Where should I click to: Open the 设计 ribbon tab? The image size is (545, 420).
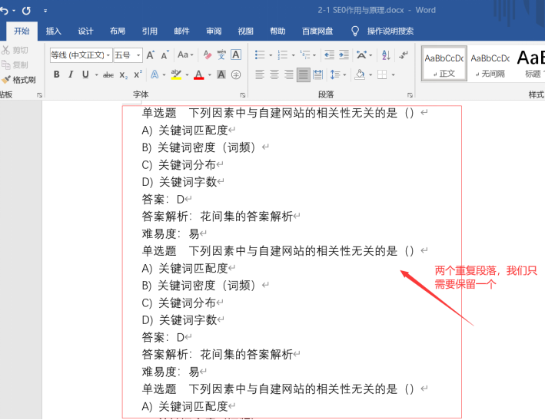85,31
